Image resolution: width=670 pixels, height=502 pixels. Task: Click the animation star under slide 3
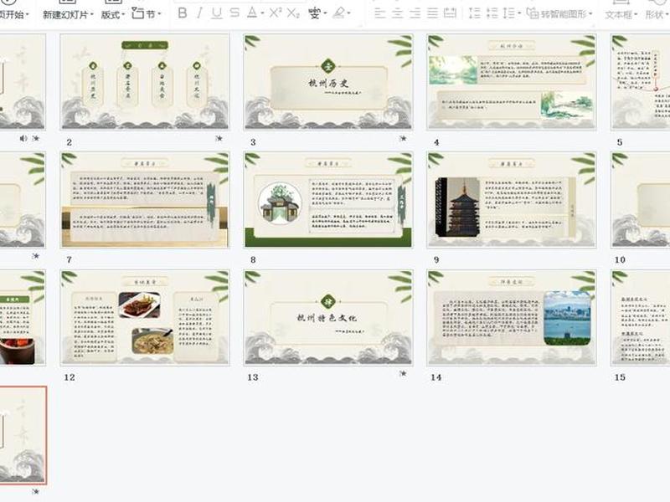click(403, 138)
